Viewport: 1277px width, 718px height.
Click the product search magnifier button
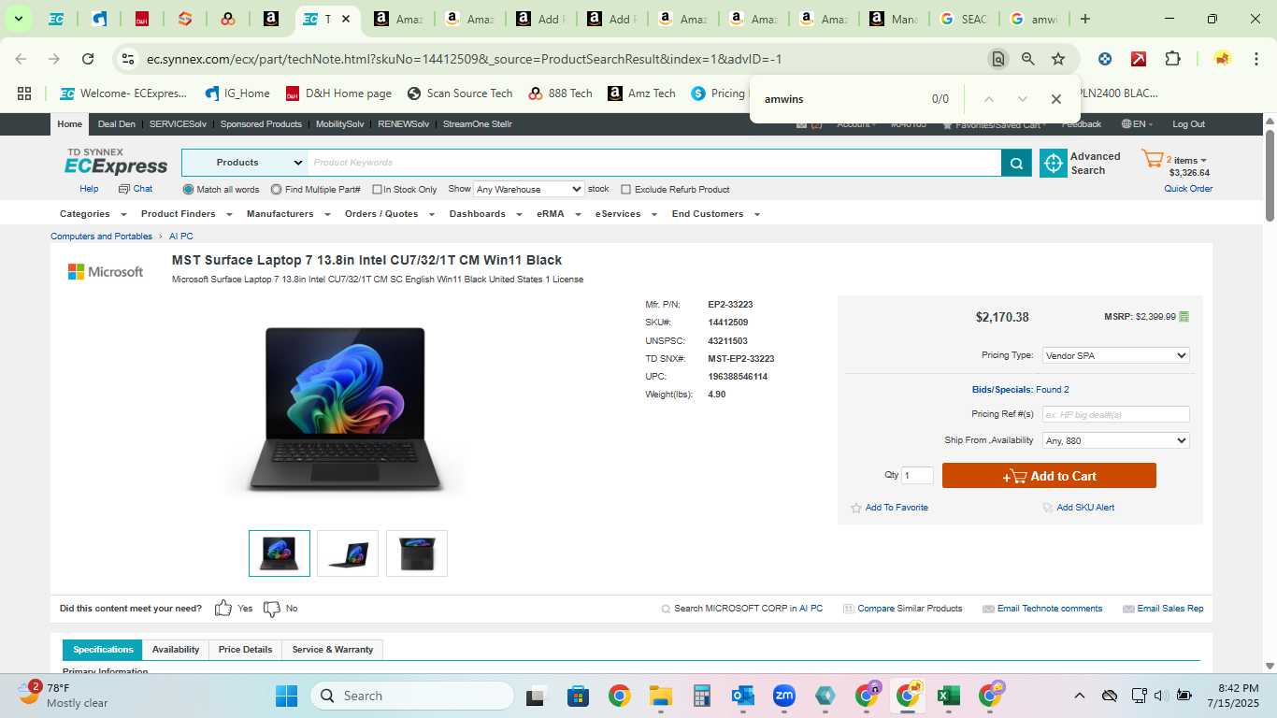[x=1016, y=163]
